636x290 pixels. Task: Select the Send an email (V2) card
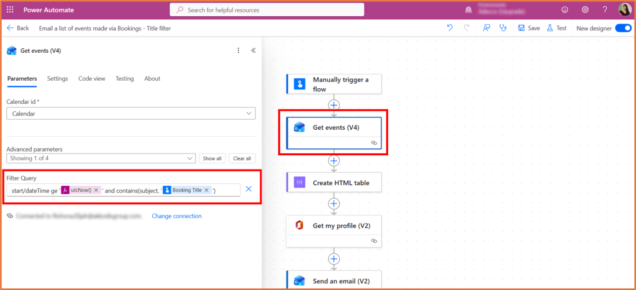click(x=334, y=280)
